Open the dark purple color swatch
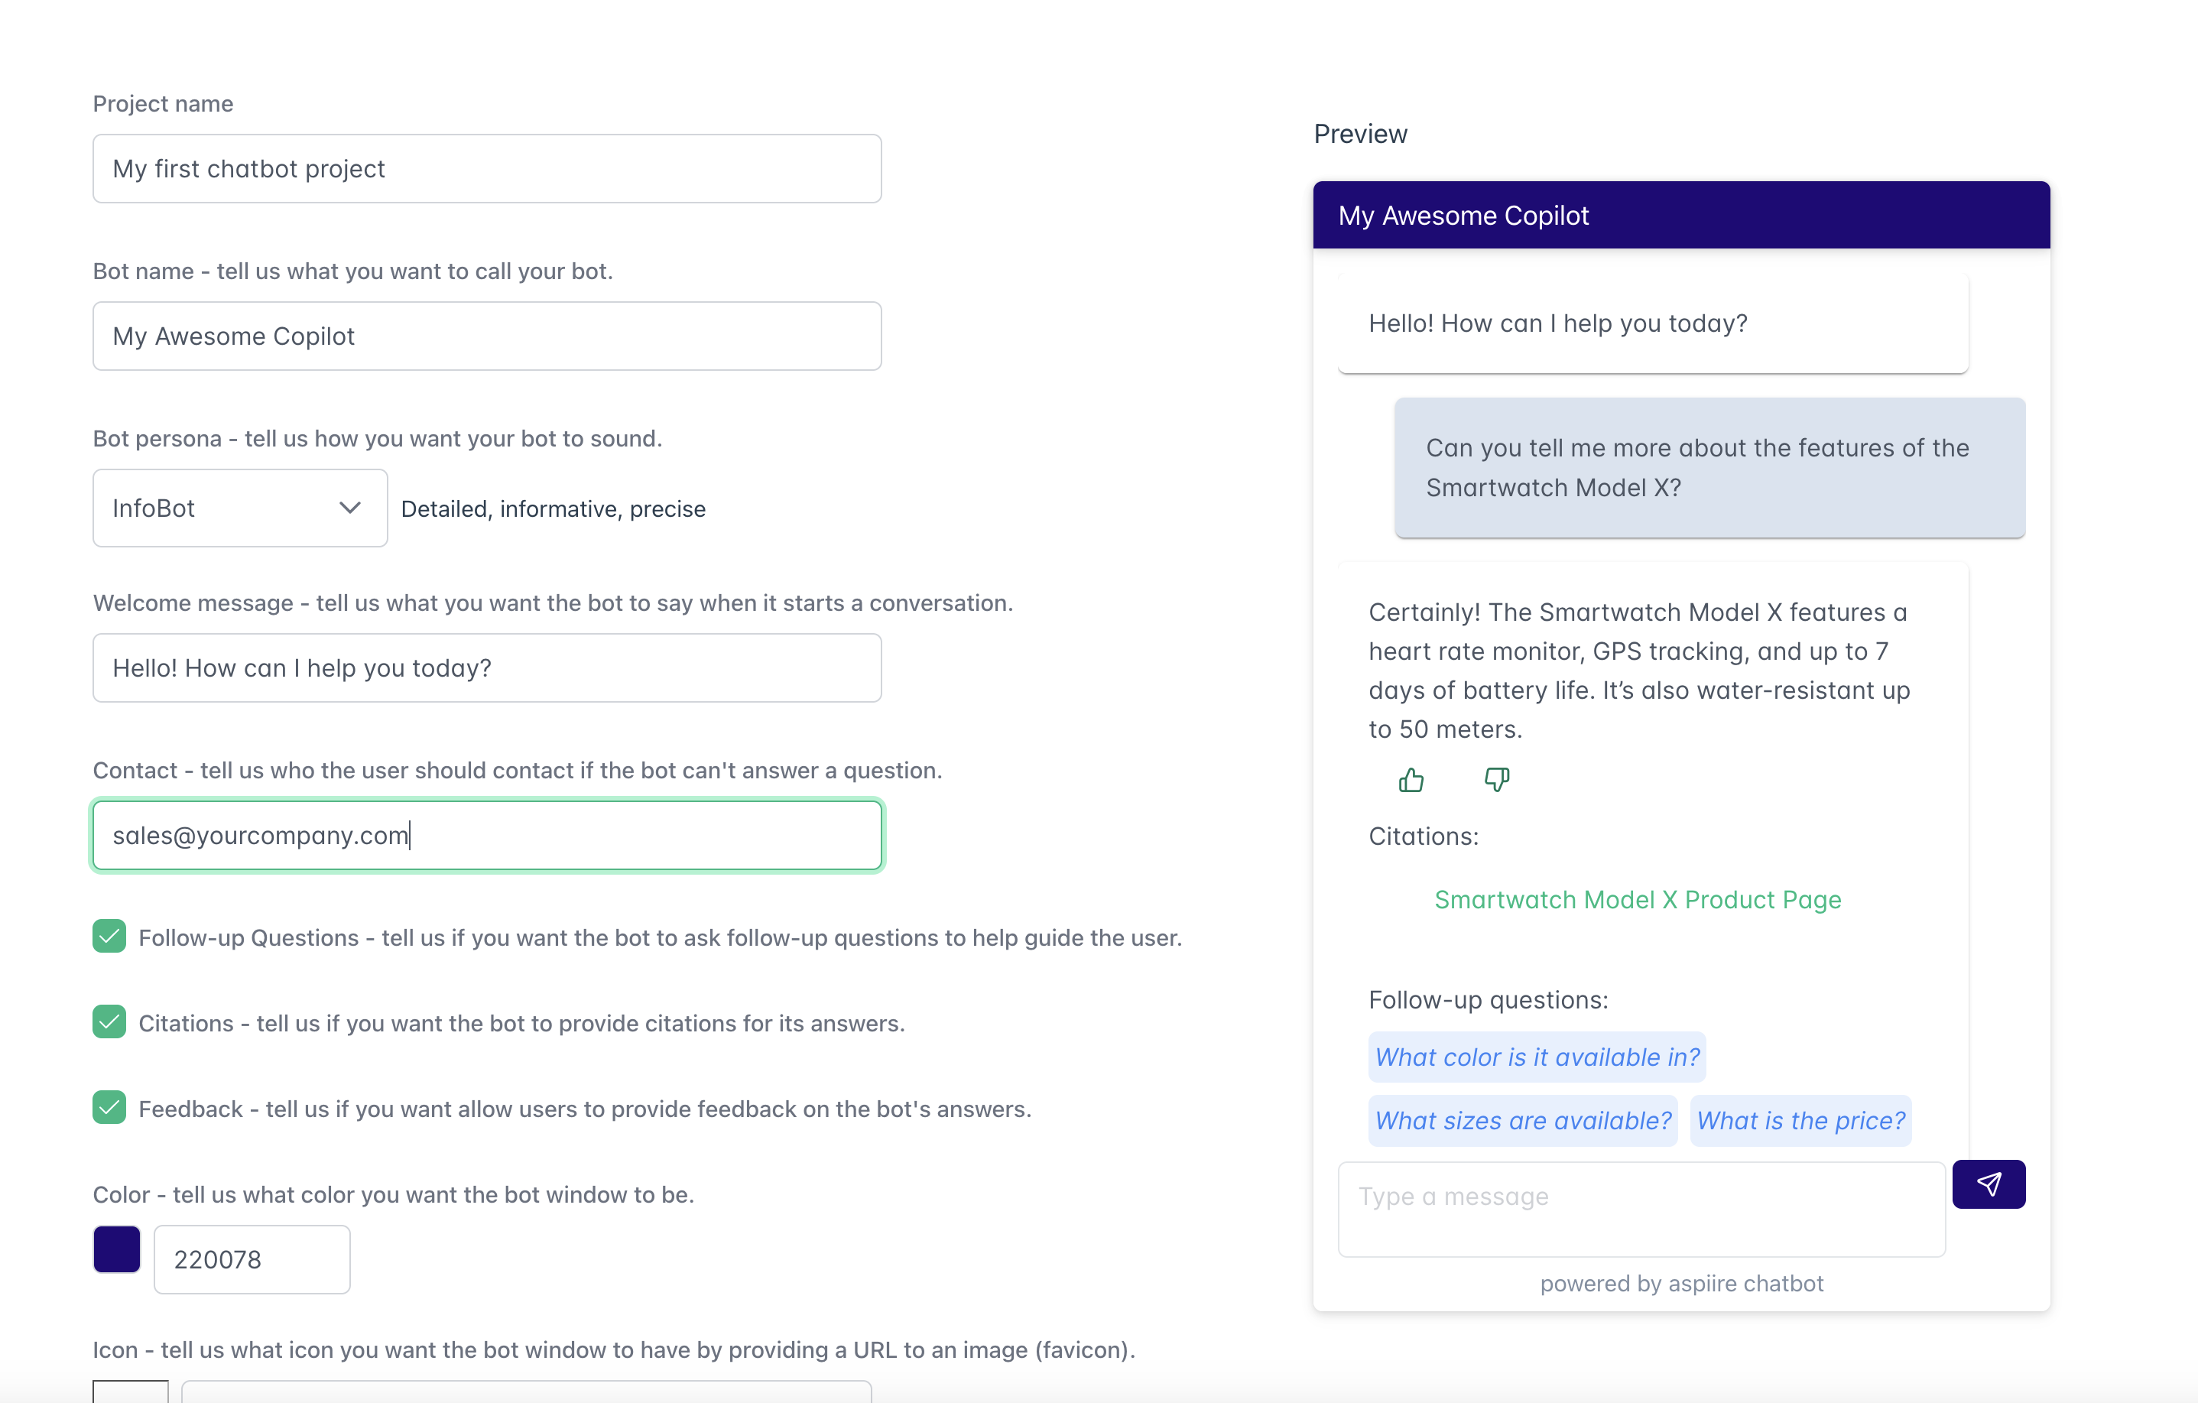2198x1403 pixels. click(117, 1249)
